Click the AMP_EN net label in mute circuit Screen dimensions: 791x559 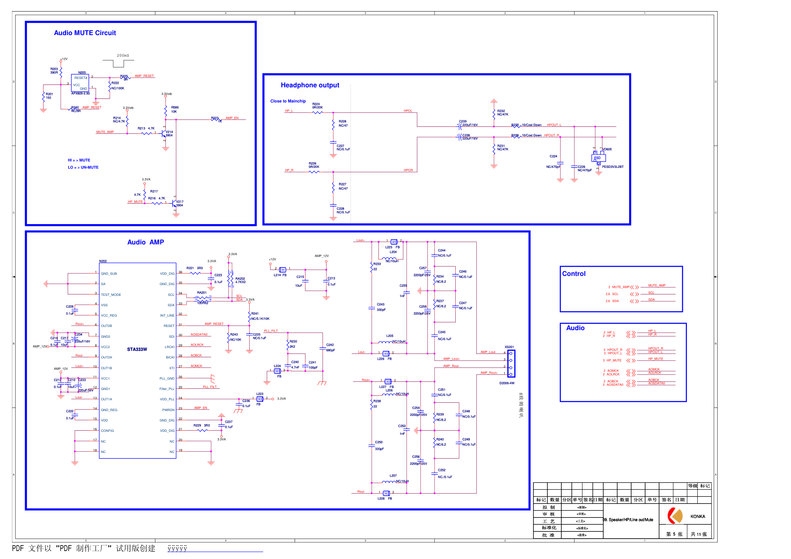point(232,118)
